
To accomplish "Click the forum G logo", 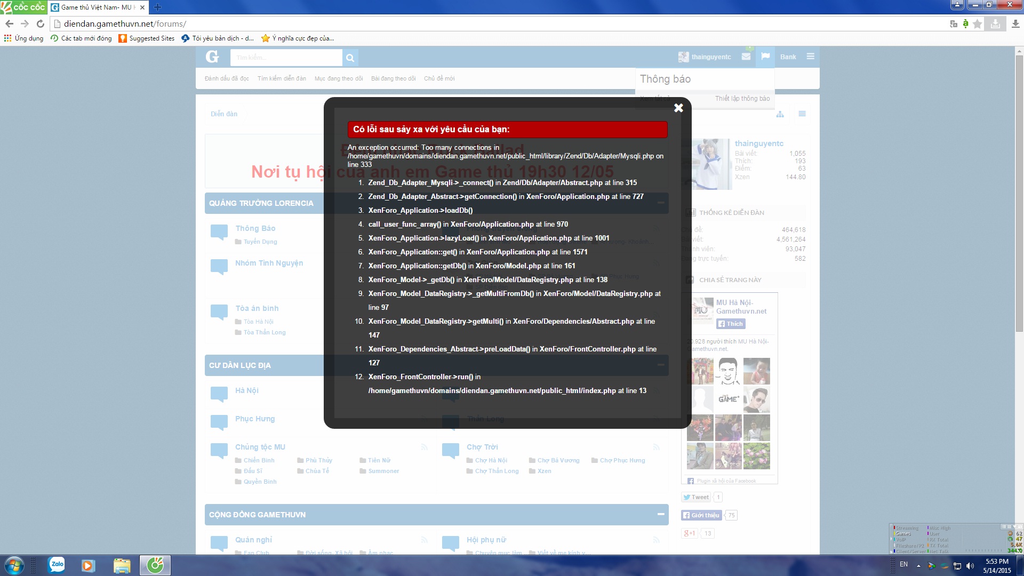I will click(x=212, y=57).
